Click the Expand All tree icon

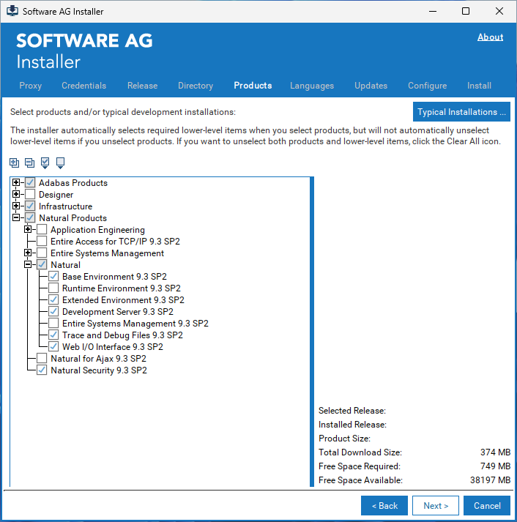tap(15, 163)
